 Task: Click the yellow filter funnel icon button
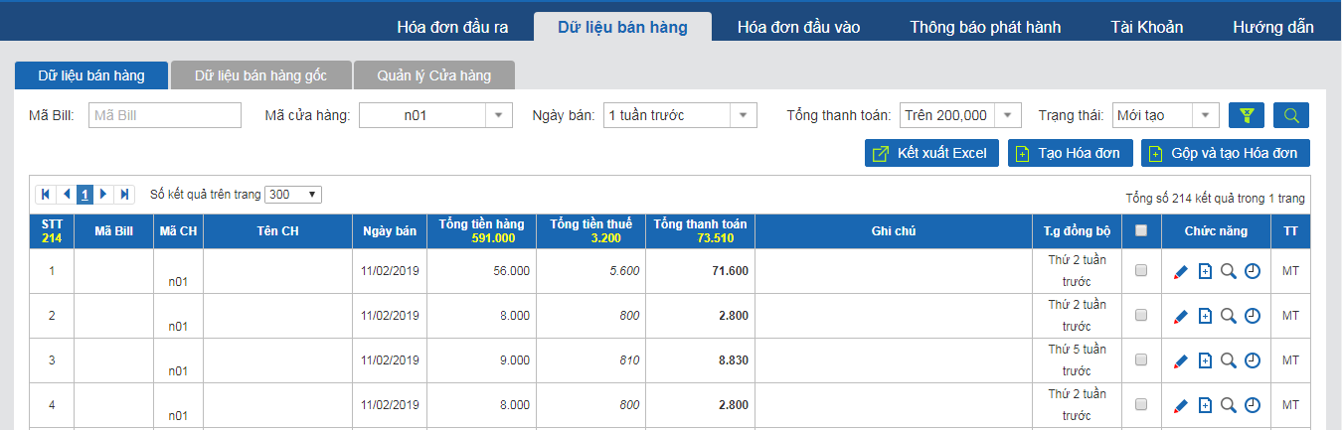click(x=1247, y=115)
